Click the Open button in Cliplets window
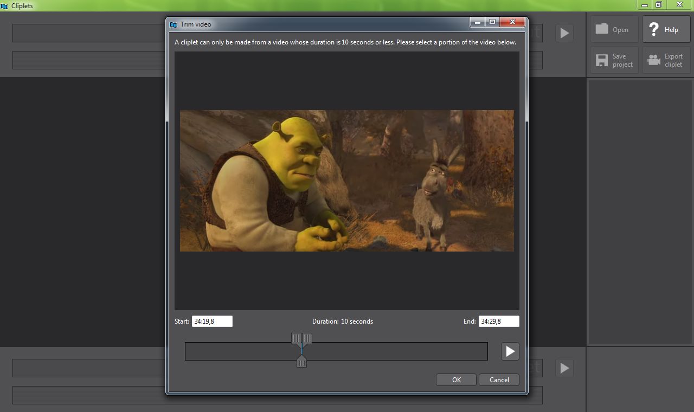Screen dimensions: 694x412 [x=614, y=29]
